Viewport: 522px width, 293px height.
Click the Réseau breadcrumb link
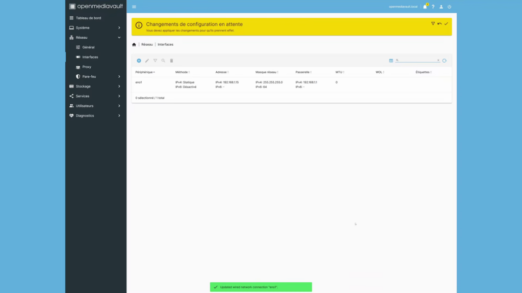pos(147,44)
